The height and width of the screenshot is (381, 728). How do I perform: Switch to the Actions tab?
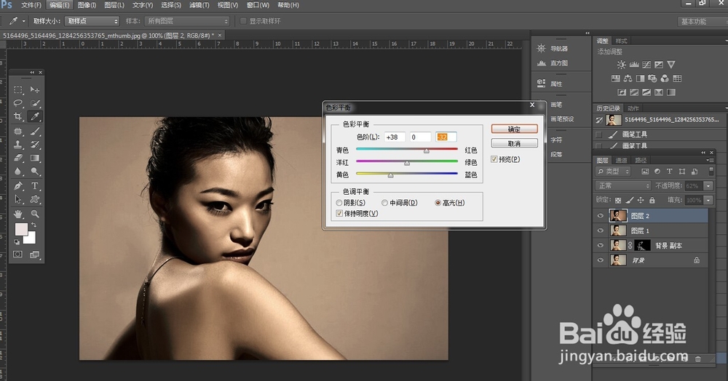point(633,108)
